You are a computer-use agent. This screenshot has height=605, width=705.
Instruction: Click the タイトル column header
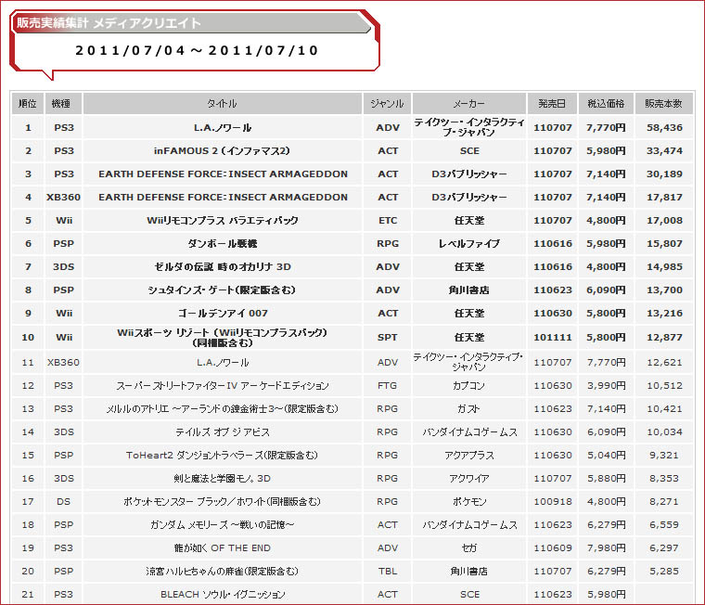pyautogui.click(x=223, y=103)
